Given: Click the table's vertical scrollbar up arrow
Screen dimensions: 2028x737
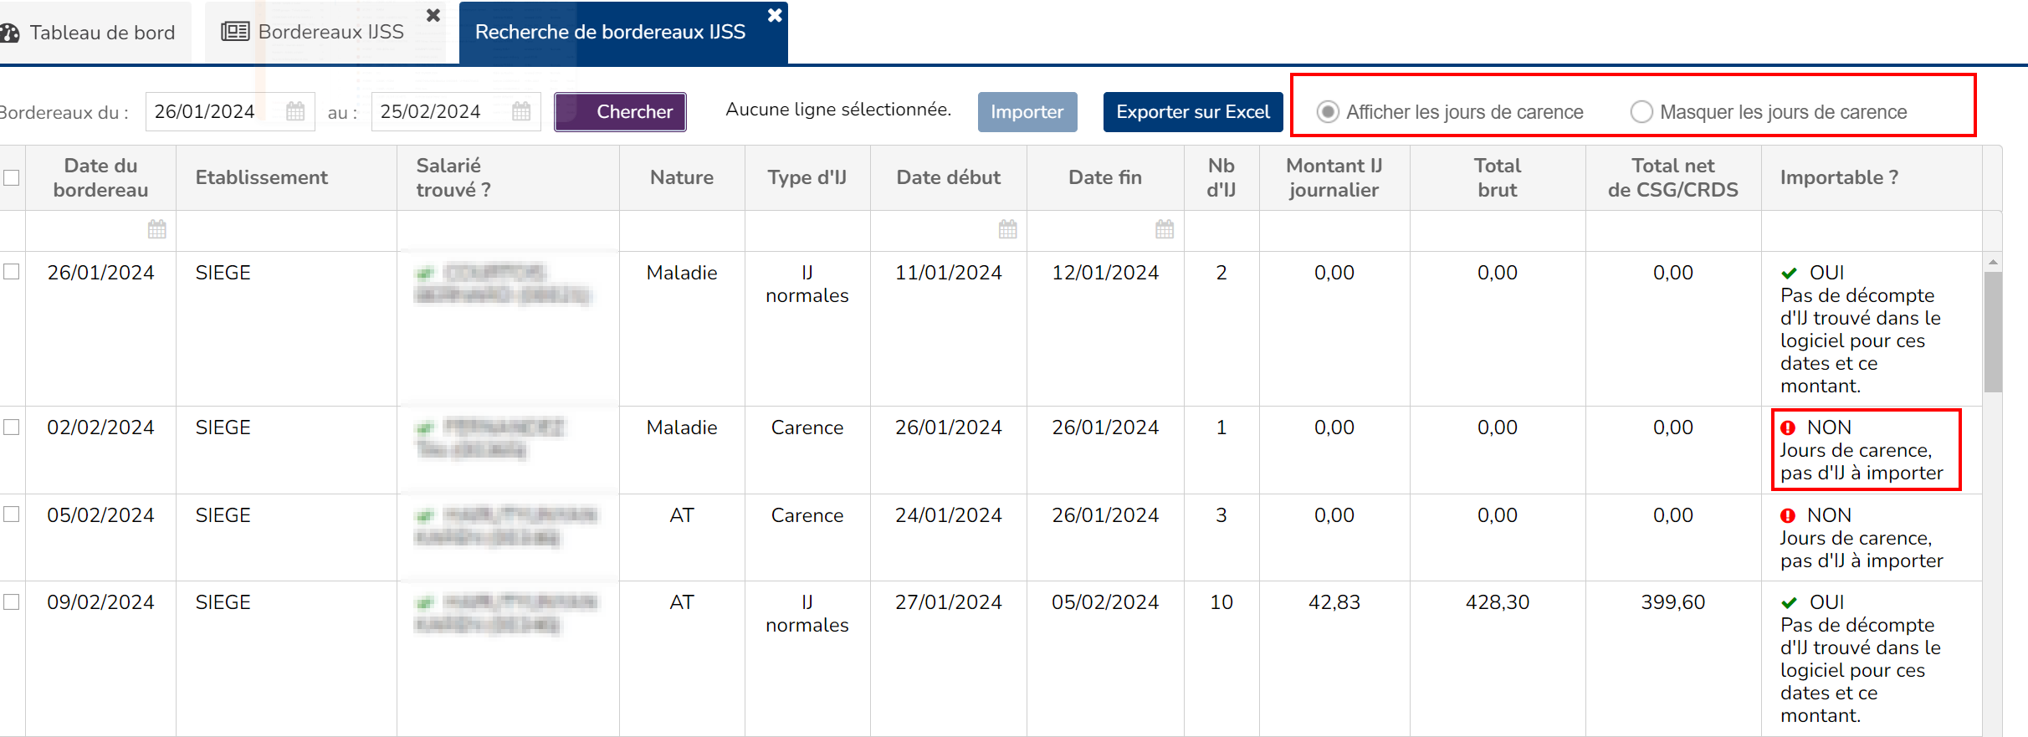Looking at the screenshot, I should tap(1993, 263).
